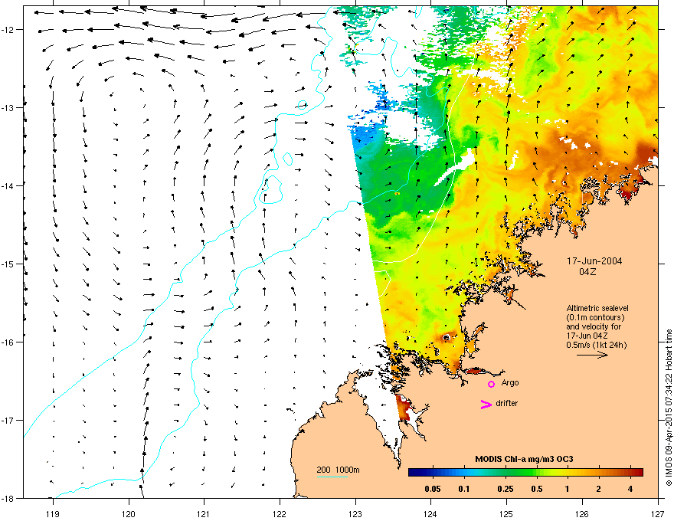Image resolution: width=674 pixels, height=521 pixels.
Task: Click the latitude axis label "-18"
Action: (x=8, y=498)
